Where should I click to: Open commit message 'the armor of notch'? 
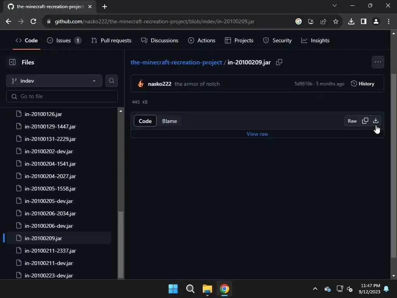pos(197,84)
